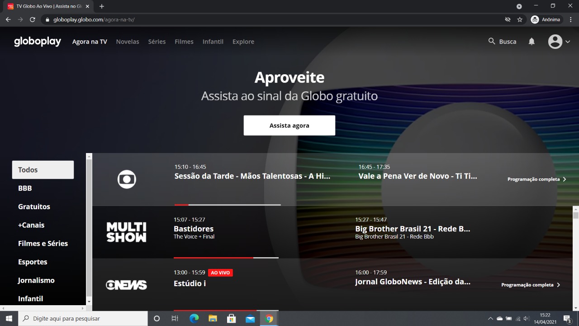Open the user profile avatar
The width and height of the screenshot is (579, 326).
[x=555, y=41]
